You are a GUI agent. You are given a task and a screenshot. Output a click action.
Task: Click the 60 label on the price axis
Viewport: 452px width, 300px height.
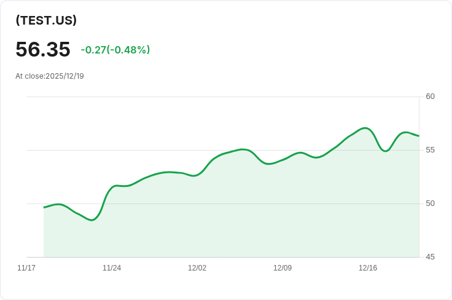[x=430, y=97]
